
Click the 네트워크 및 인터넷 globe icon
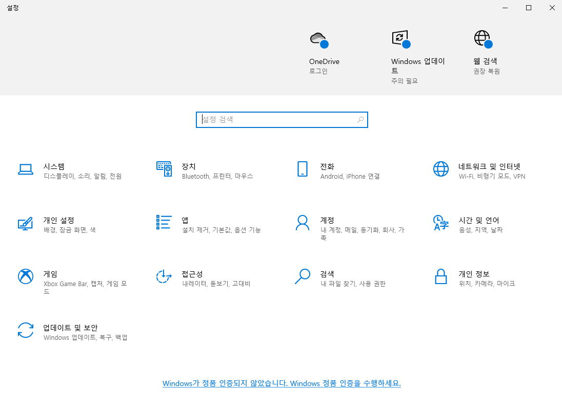click(x=441, y=169)
